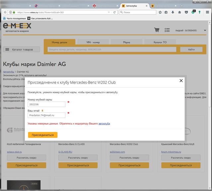This screenshot has height=191, width=212.
Task: Click the club thumbnail at bottom left
Action: (x=24, y=185)
